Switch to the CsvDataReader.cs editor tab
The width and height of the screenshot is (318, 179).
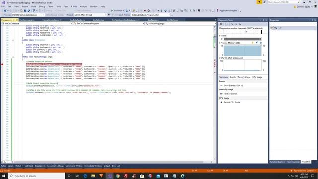point(77,20)
